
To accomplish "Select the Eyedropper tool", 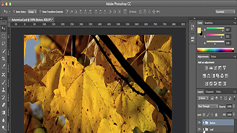I will click(3, 66).
